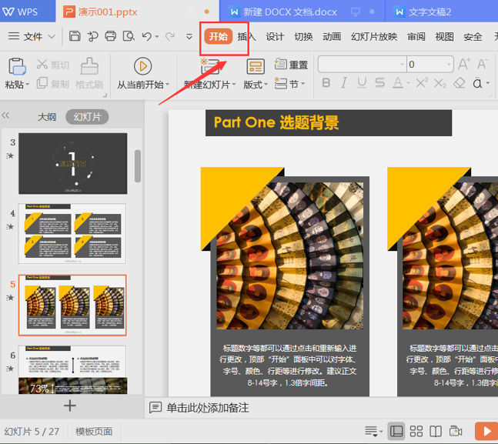Click the New Slide (新建幻灯片) icon

210,66
